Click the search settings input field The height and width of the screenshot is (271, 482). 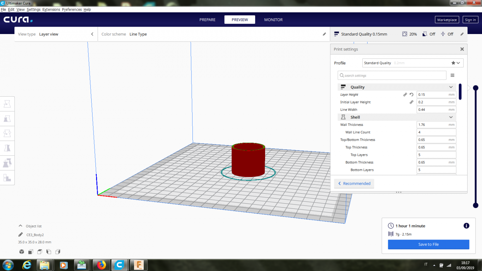(x=392, y=75)
